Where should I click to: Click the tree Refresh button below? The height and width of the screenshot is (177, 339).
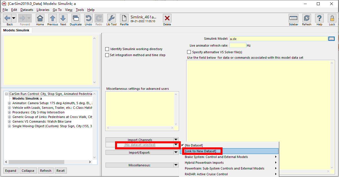point(46,170)
